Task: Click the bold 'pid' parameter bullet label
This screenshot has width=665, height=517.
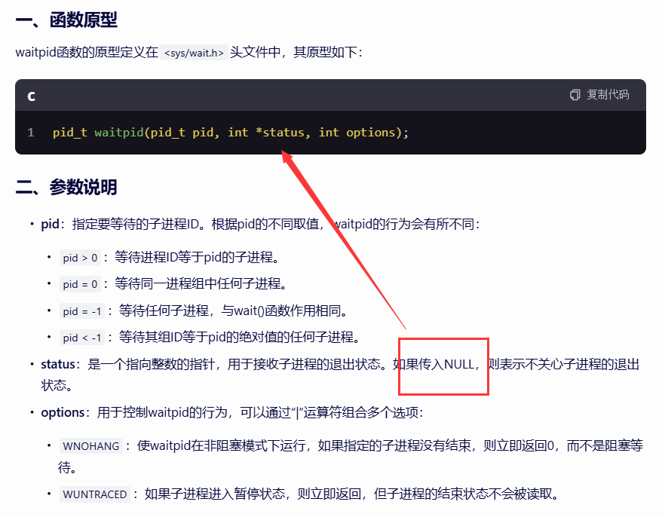Action: tap(50, 224)
